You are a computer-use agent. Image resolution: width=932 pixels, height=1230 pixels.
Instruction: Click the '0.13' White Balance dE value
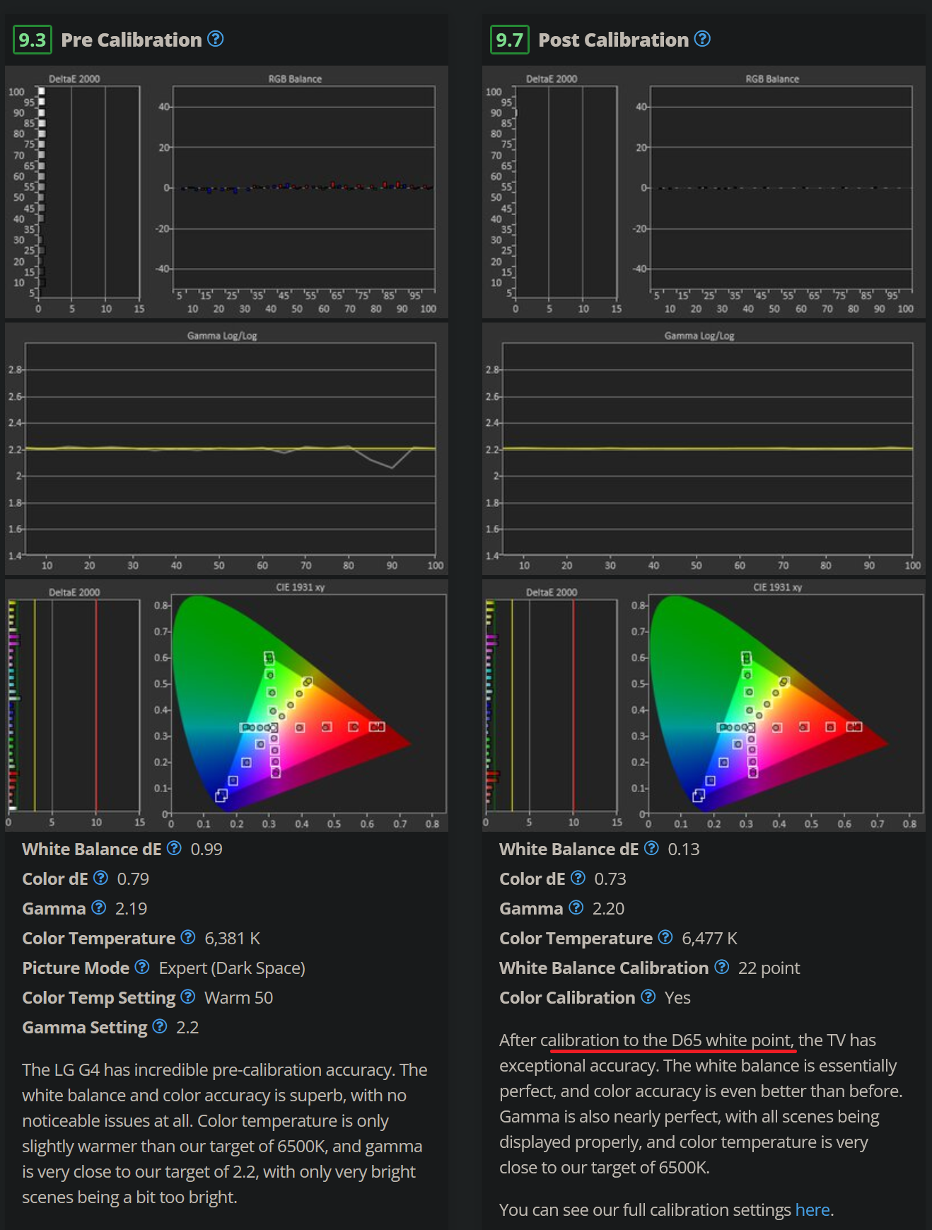[x=684, y=849]
